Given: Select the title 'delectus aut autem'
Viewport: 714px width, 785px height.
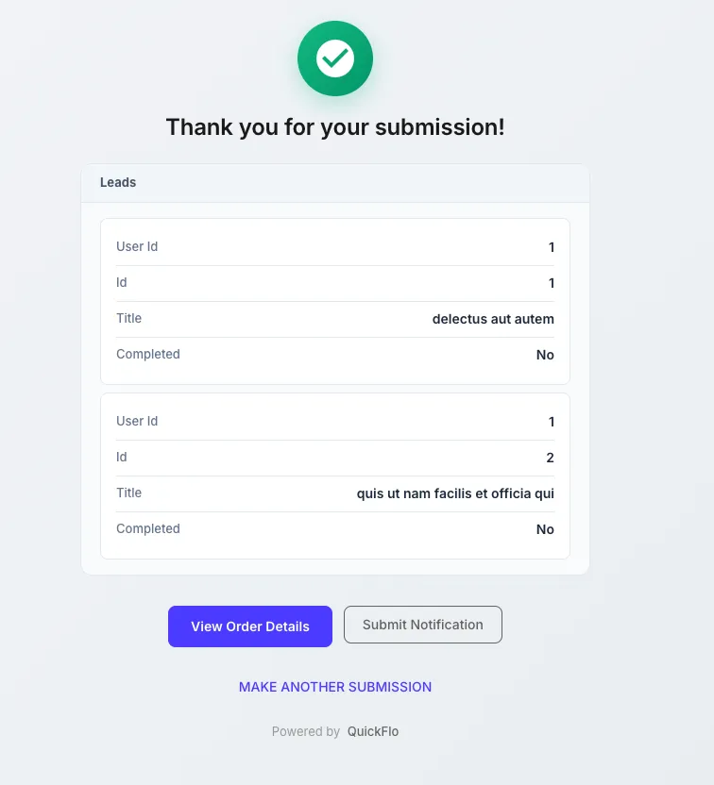Looking at the screenshot, I should click(x=492, y=318).
